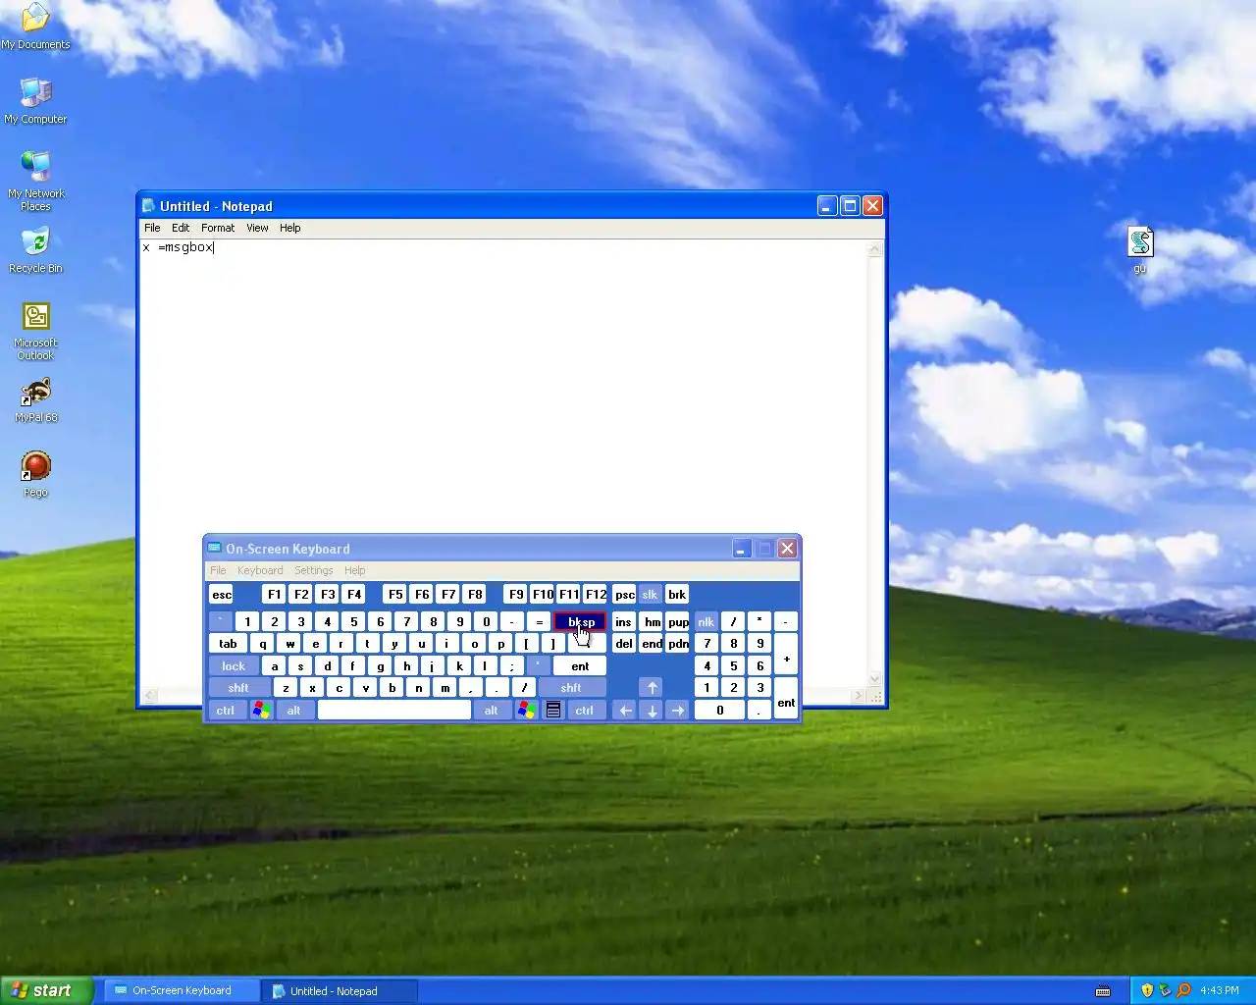The width and height of the screenshot is (1256, 1005).
Task: Click the keyboard icon in system tray
Action: click(1103, 990)
